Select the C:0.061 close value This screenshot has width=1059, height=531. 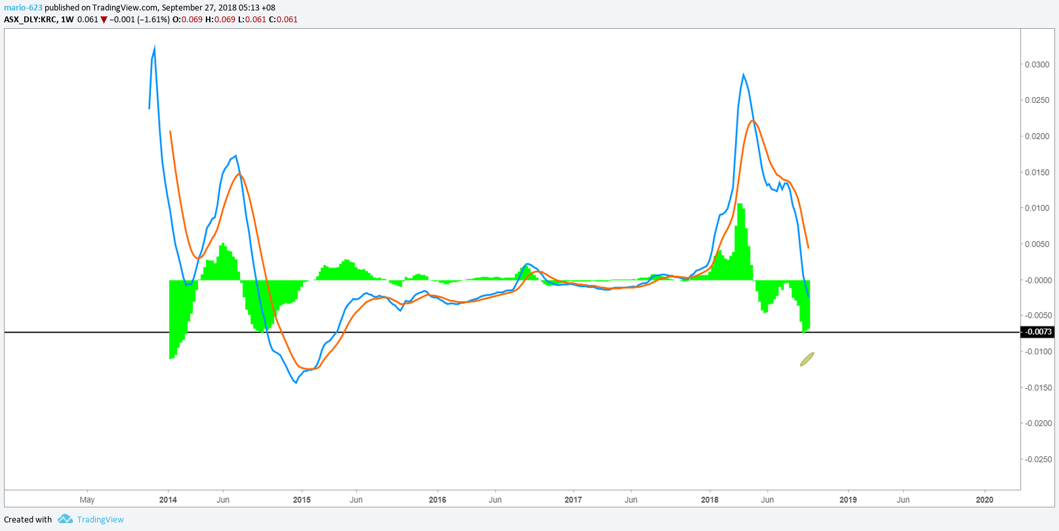[283, 20]
